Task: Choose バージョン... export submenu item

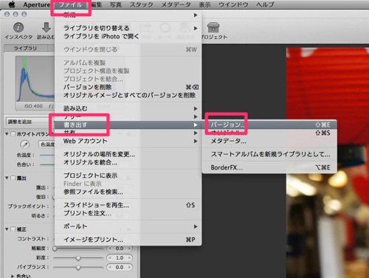Action: click(x=269, y=125)
